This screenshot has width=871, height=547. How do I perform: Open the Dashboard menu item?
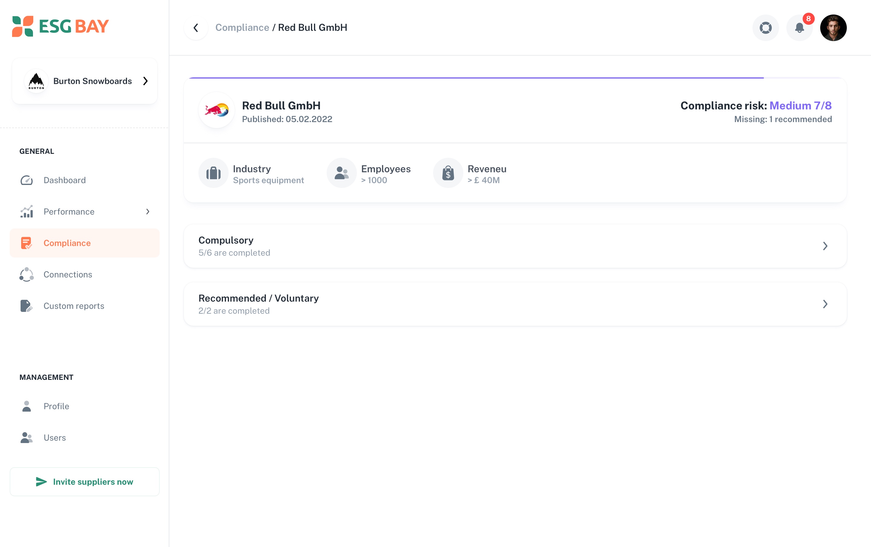85,180
